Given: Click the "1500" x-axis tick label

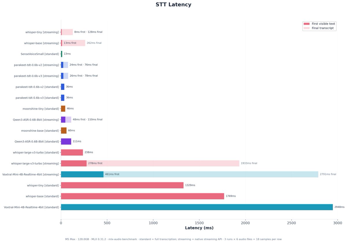Looking at the screenshot, I should click(x=199, y=223).
